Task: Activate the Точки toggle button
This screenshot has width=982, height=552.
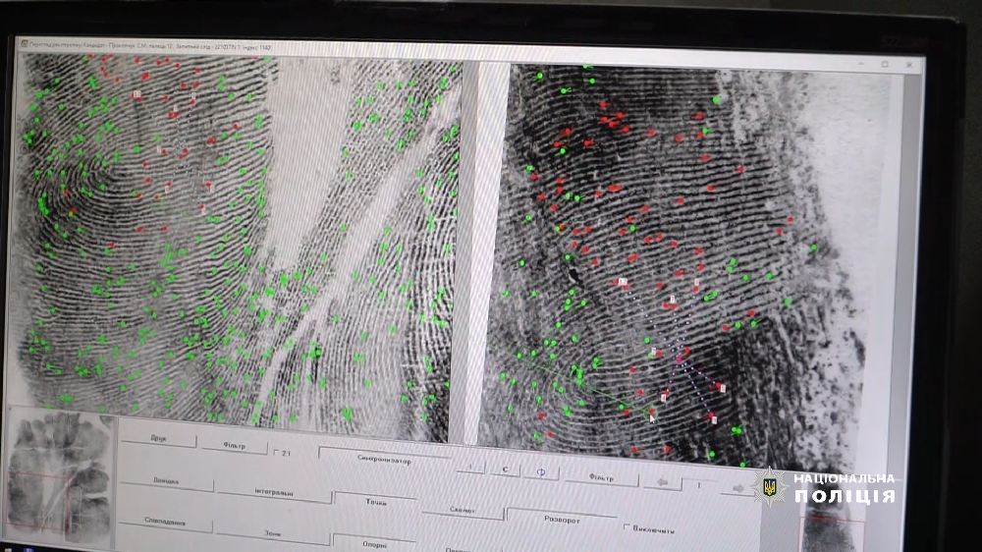Action: (376, 502)
